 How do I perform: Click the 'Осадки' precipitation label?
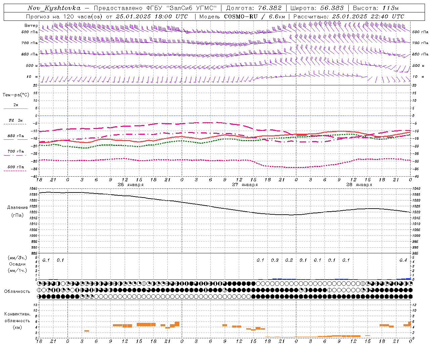[17, 264]
